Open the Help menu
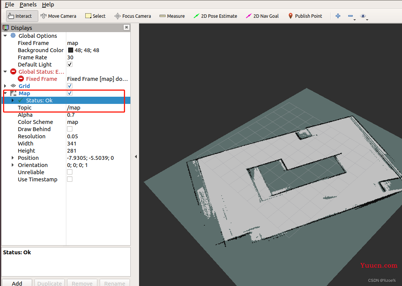Screen dimensions: 402x286 pos(48,5)
